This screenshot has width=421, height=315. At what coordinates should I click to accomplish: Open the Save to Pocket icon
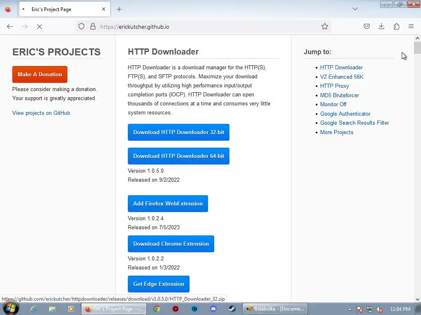[366, 27]
